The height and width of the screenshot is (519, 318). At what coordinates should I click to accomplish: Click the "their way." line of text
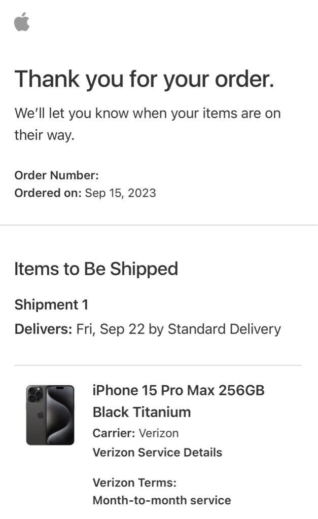[x=45, y=135]
